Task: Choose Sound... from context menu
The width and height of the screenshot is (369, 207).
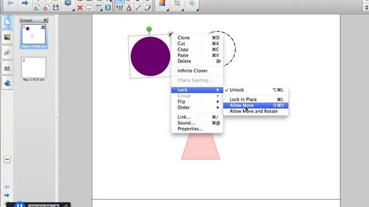Action: pyautogui.click(x=197, y=122)
